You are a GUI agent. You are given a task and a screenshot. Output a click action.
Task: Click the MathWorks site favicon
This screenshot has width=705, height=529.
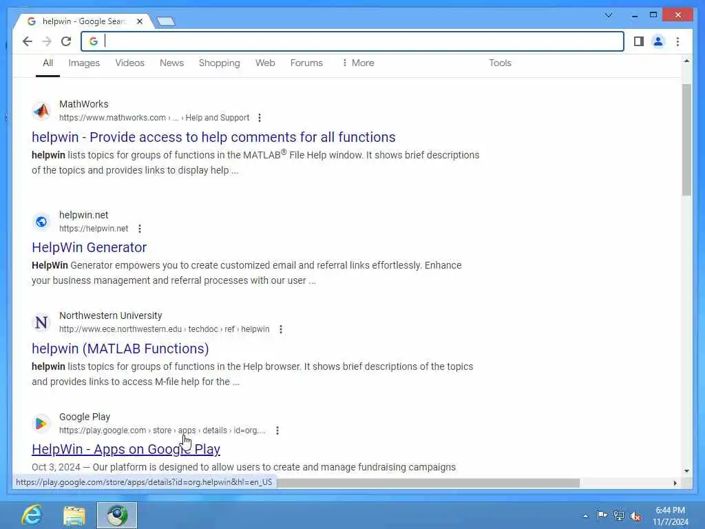pyautogui.click(x=41, y=110)
